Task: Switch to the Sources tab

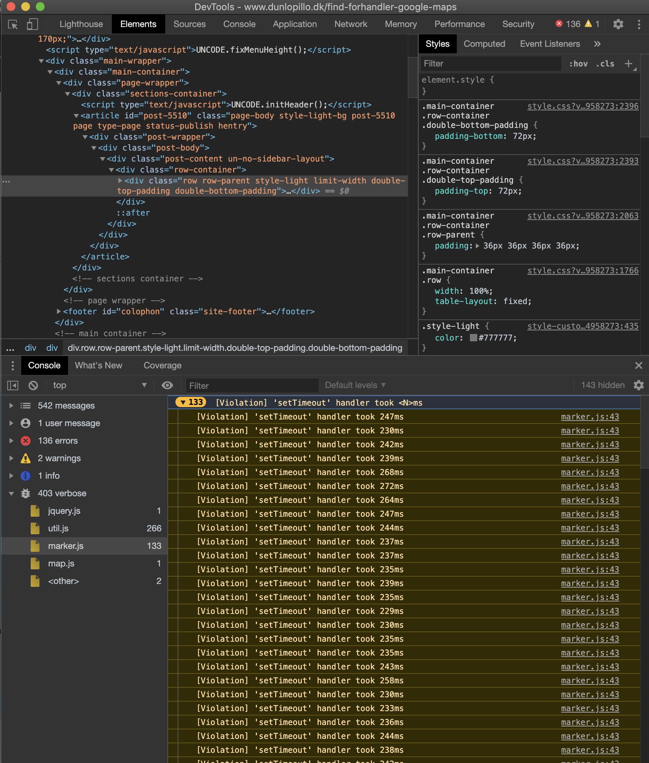Action: point(190,24)
